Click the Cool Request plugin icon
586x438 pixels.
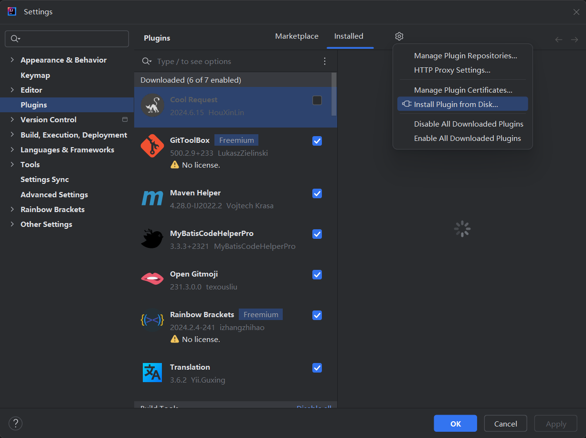[152, 105]
